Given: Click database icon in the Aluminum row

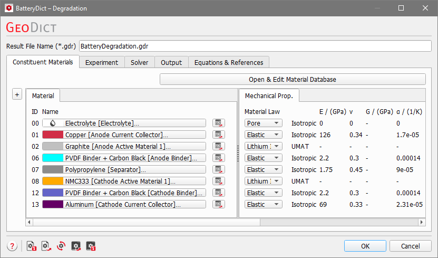Looking at the screenshot, I should click(218, 204).
